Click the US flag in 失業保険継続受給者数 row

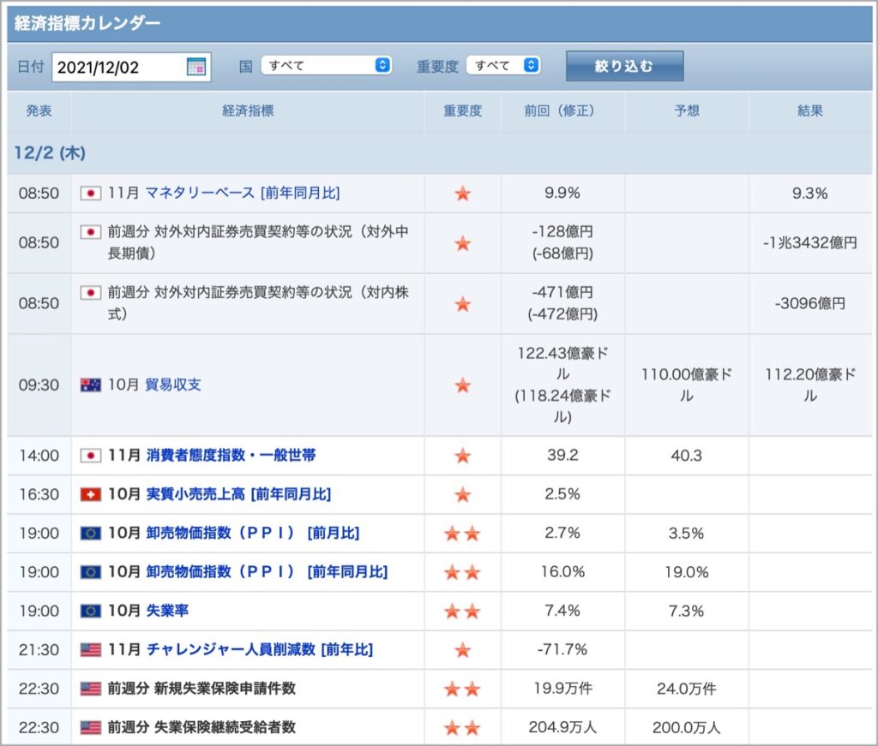(x=91, y=727)
